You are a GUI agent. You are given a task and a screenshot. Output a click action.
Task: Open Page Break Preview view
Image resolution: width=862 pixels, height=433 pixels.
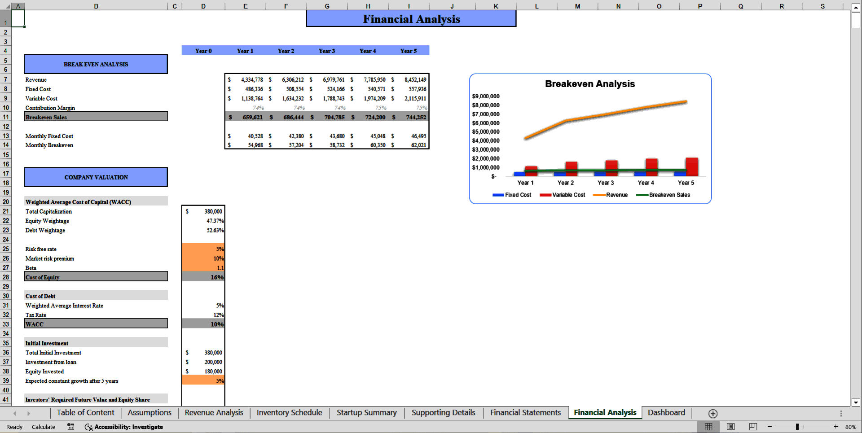[x=752, y=427]
